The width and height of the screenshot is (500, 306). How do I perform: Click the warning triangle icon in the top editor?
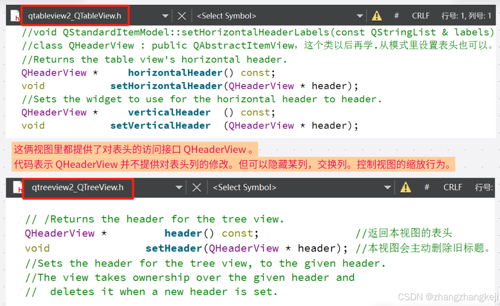tap(377, 16)
